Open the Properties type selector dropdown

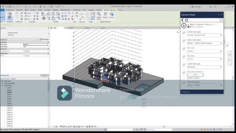coord(48,34)
